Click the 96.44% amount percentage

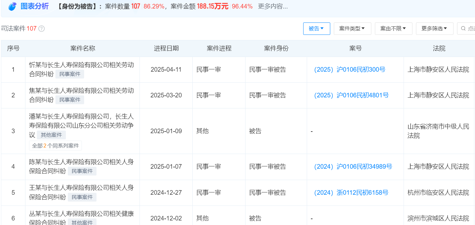pyautogui.click(x=242, y=6)
